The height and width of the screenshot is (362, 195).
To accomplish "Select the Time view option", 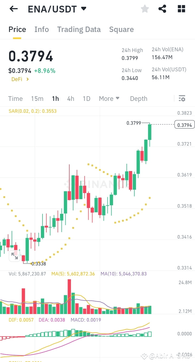I will [x=15, y=98].
